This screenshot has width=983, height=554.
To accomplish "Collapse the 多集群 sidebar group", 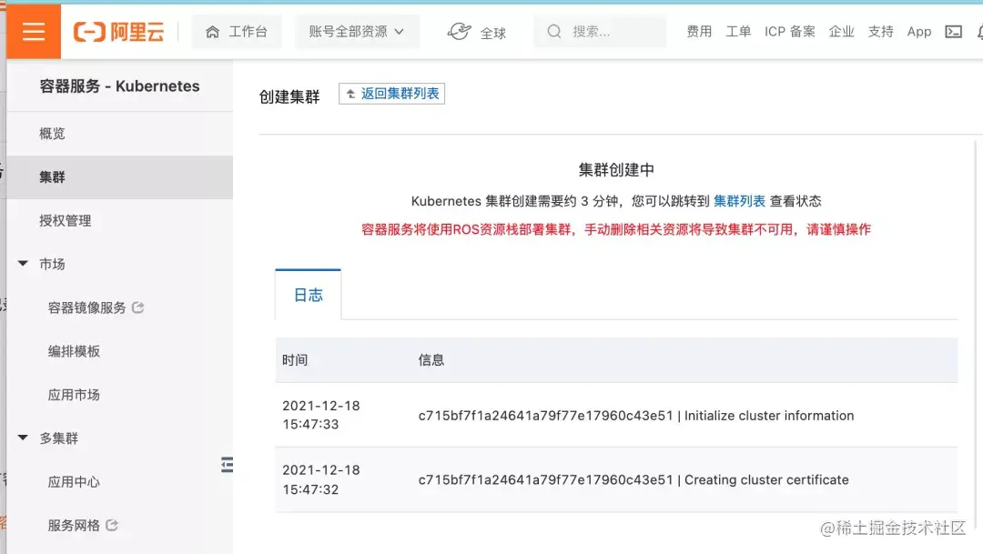I will click(23, 438).
